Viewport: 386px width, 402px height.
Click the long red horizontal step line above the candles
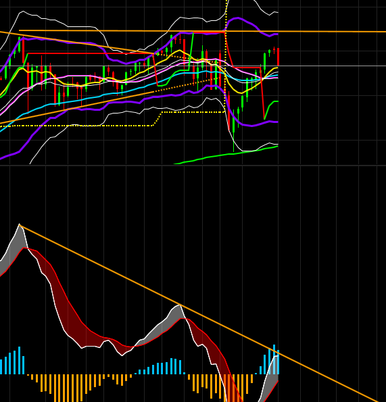point(90,53)
